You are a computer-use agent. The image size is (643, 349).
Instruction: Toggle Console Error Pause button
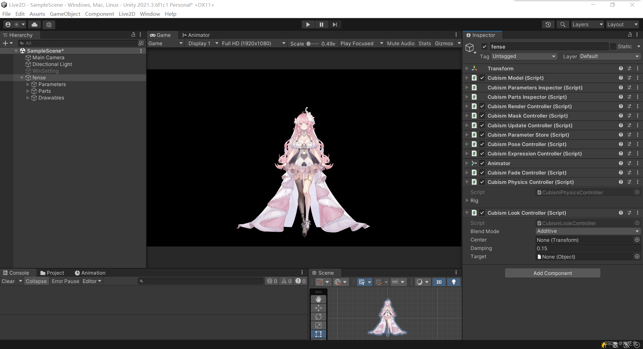[65, 281]
